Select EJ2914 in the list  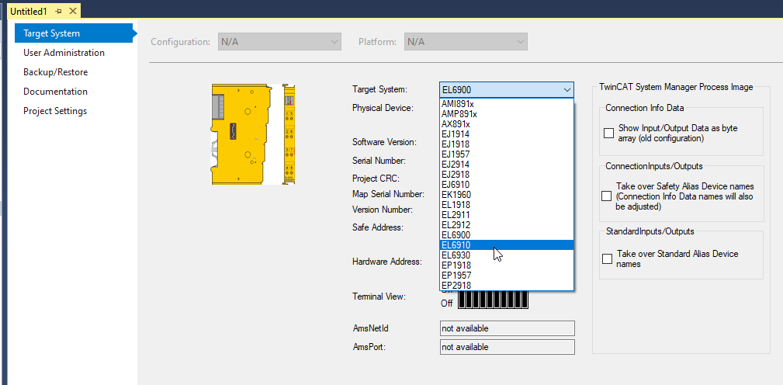click(507, 165)
